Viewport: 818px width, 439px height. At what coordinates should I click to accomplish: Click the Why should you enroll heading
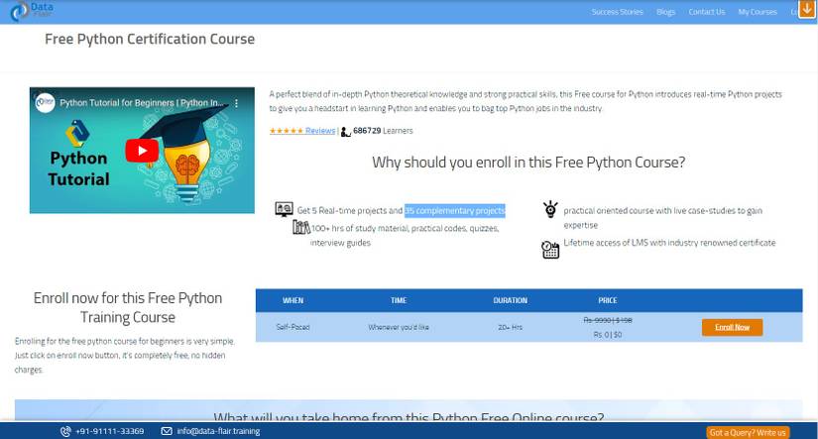click(528, 163)
